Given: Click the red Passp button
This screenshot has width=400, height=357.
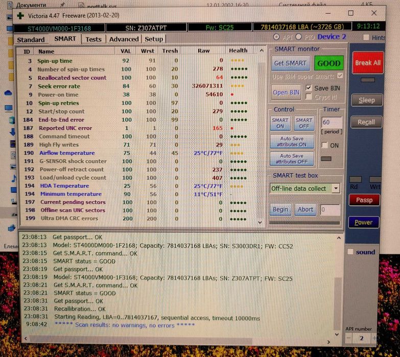Looking at the screenshot, I should pyautogui.click(x=364, y=200).
